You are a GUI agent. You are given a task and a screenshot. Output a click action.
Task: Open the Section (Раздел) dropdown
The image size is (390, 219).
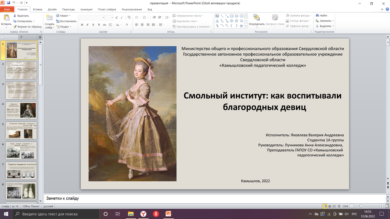pyautogui.click(x=63, y=27)
